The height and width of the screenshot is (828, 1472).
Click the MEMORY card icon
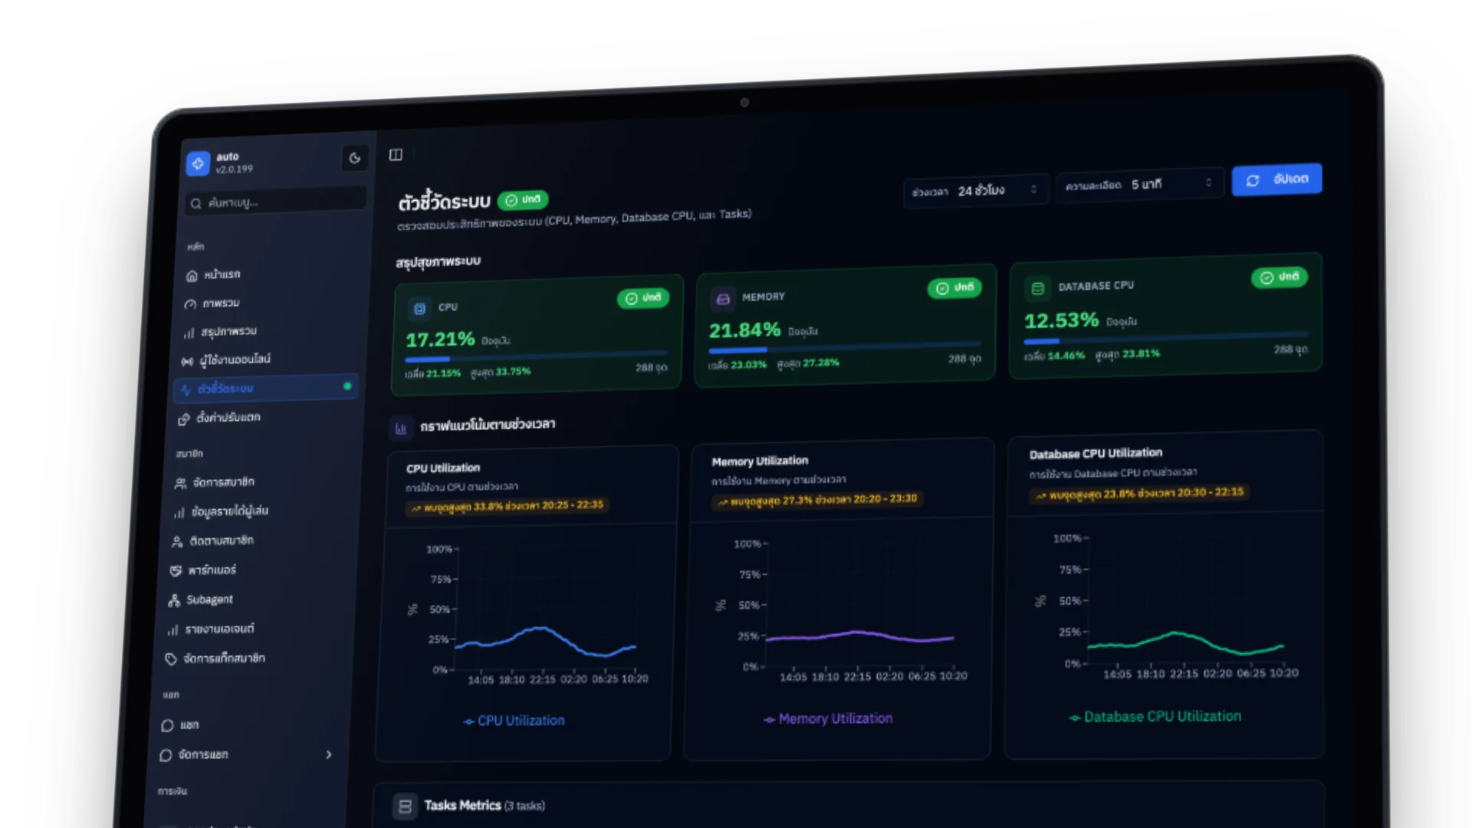click(x=723, y=299)
